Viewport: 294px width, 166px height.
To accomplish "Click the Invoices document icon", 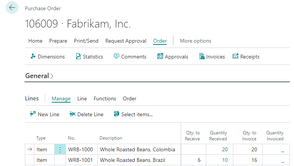I will [202, 56].
